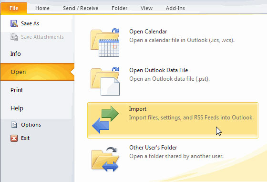Image resolution: width=267 pixels, height=182 pixels.
Task: Open the Send / Receive tab
Action: 81,8
